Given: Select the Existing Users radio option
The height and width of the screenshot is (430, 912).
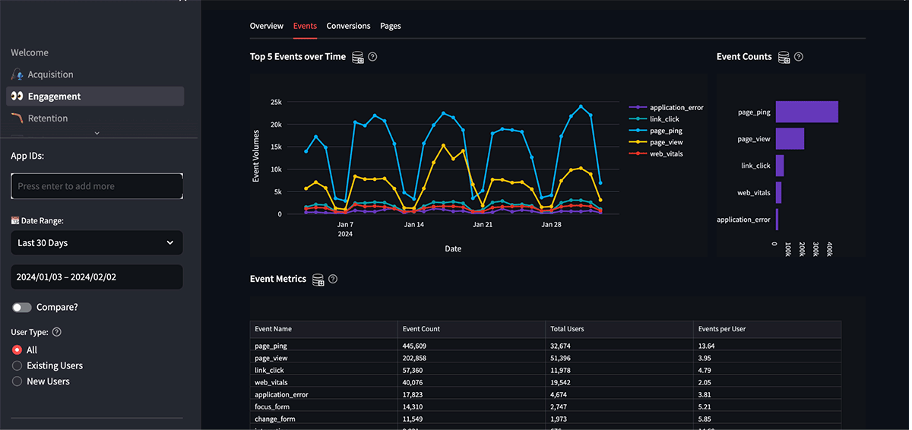Looking at the screenshot, I should 17,365.
